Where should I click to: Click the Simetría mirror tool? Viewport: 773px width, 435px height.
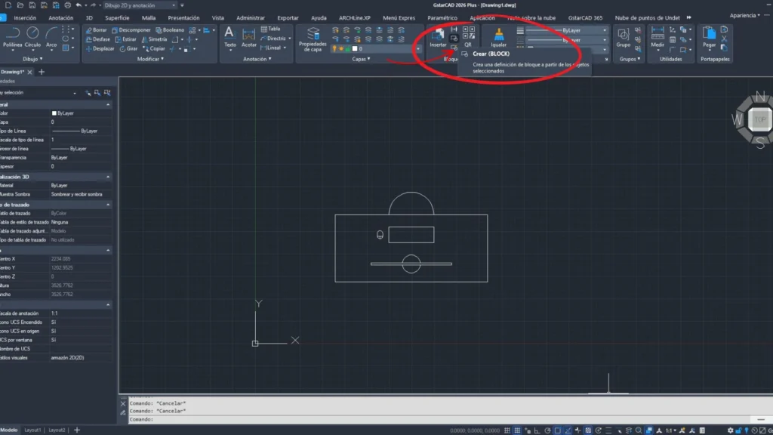154,39
